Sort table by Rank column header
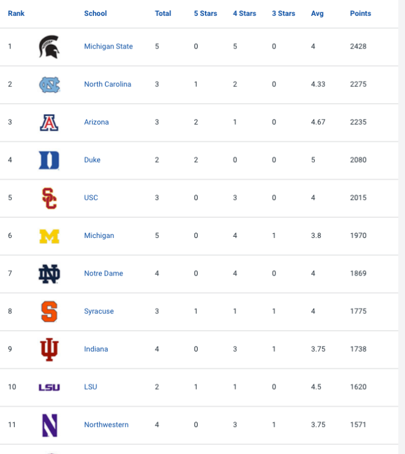The image size is (405, 454). (16, 13)
